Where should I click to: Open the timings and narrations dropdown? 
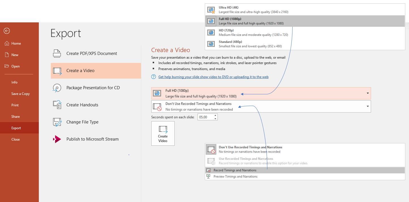[x=367, y=106]
